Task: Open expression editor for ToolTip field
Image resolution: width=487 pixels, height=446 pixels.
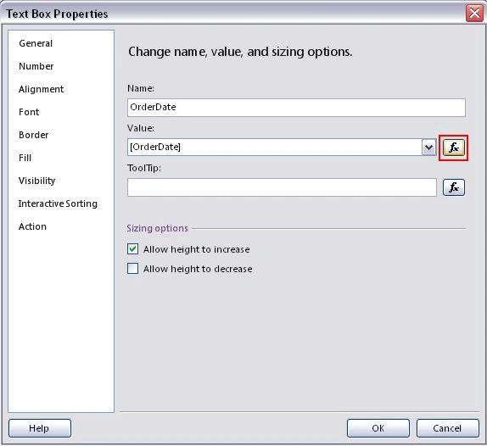Action: 453,187
